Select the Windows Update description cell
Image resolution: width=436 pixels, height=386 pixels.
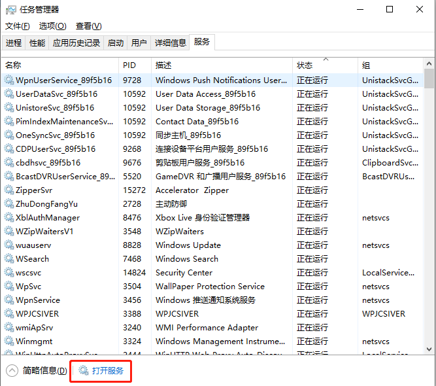188,245
